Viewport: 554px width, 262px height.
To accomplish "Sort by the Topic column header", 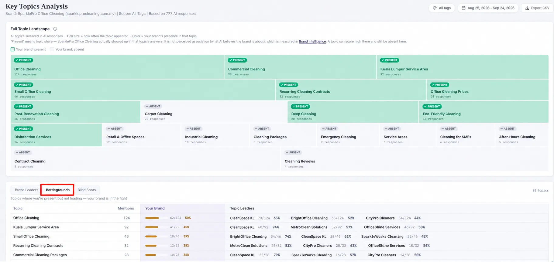I will click(x=18, y=208).
